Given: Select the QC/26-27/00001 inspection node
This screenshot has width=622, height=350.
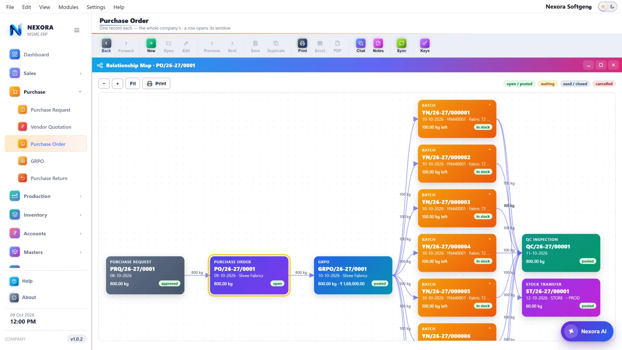Looking at the screenshot, I should click(561, 253).
